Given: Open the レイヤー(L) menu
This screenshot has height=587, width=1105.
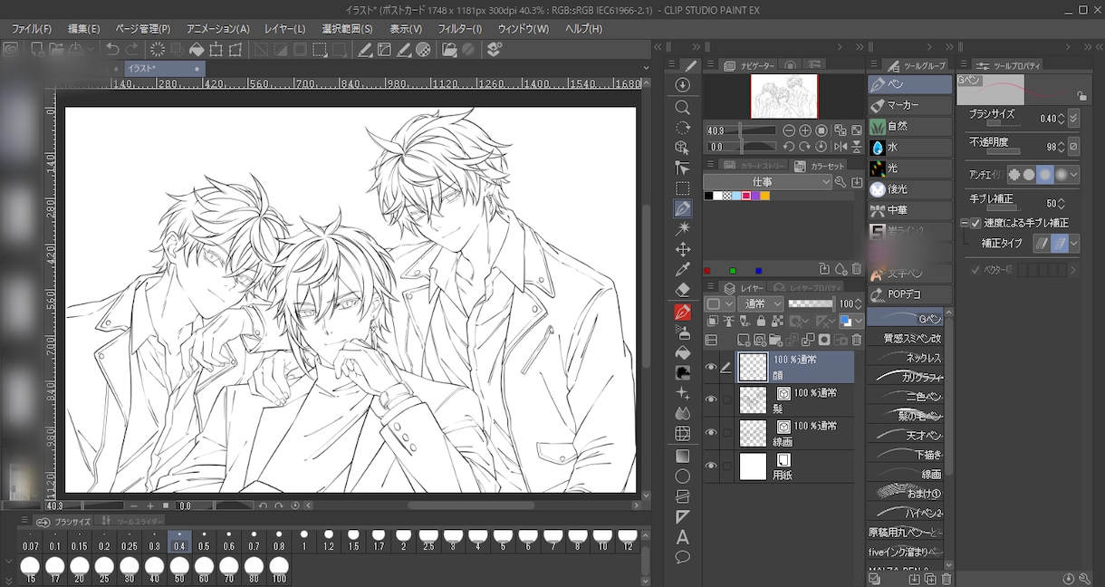Looking at the screenshot, I should pos(284,29).
